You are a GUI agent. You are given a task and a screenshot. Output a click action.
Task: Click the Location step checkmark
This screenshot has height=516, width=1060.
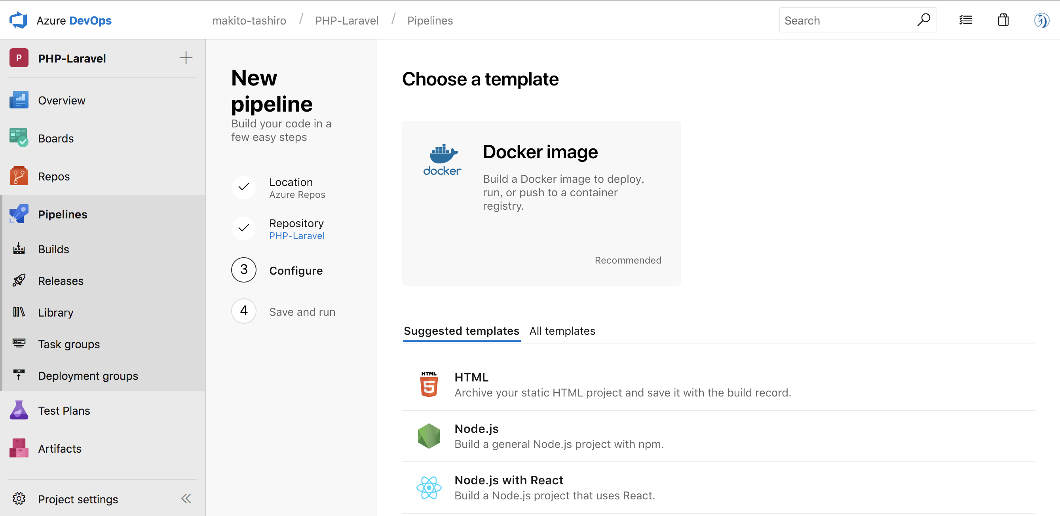[x=244, y=187]
